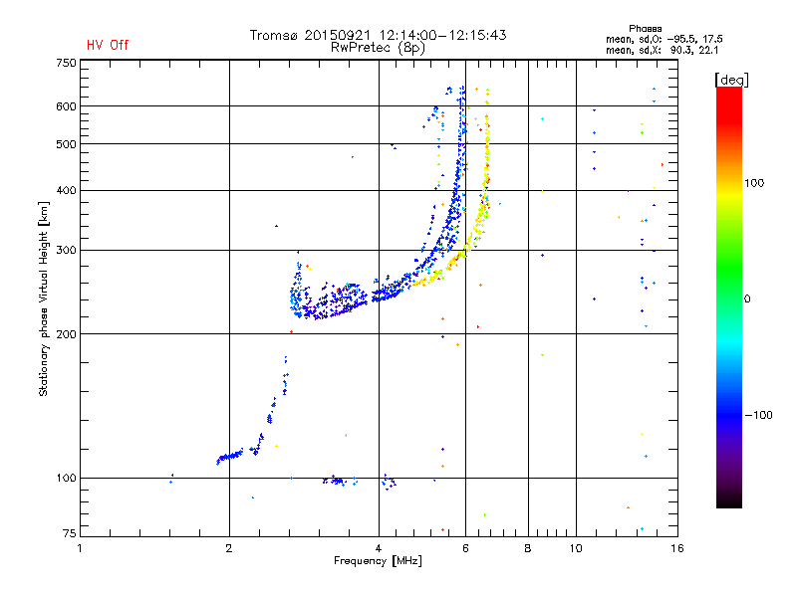
Task: Click the colorbar tick label '-100'
Action: tap(758, 415)
